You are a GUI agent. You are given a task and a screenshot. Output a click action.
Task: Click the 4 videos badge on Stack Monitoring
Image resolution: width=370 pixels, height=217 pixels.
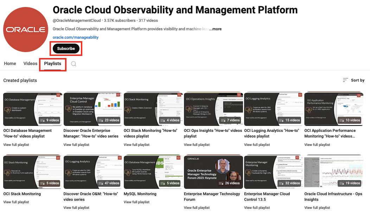pos(170,120)
